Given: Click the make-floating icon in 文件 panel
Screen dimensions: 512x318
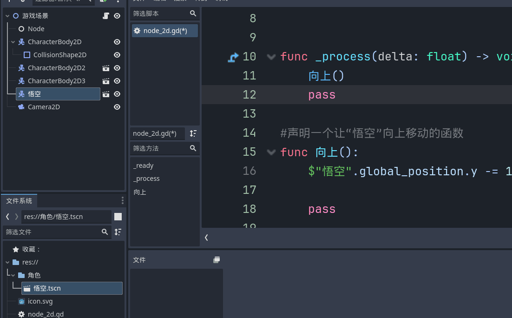Looking at the screenshot, I should pos(217,260).
